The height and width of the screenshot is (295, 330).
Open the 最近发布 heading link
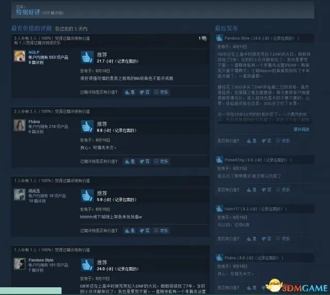pyautogui.click(x=226, y=28)
